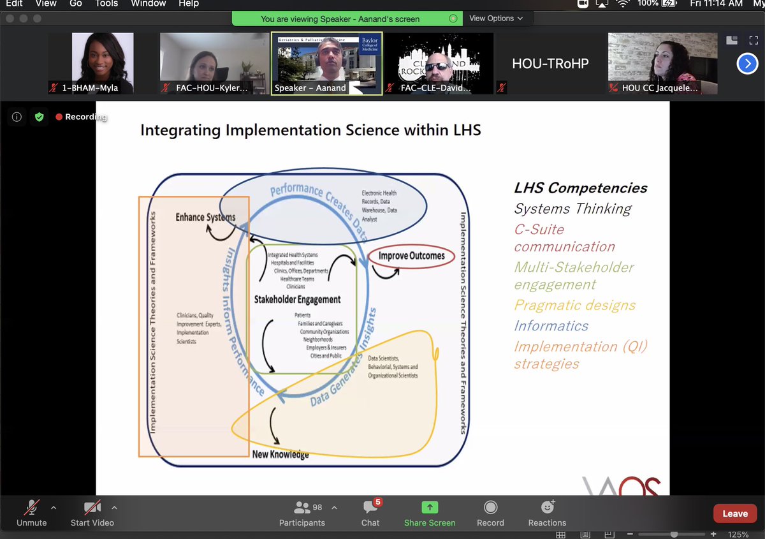Open View Options dropdown
765x539 pixels.
[496, 18]
